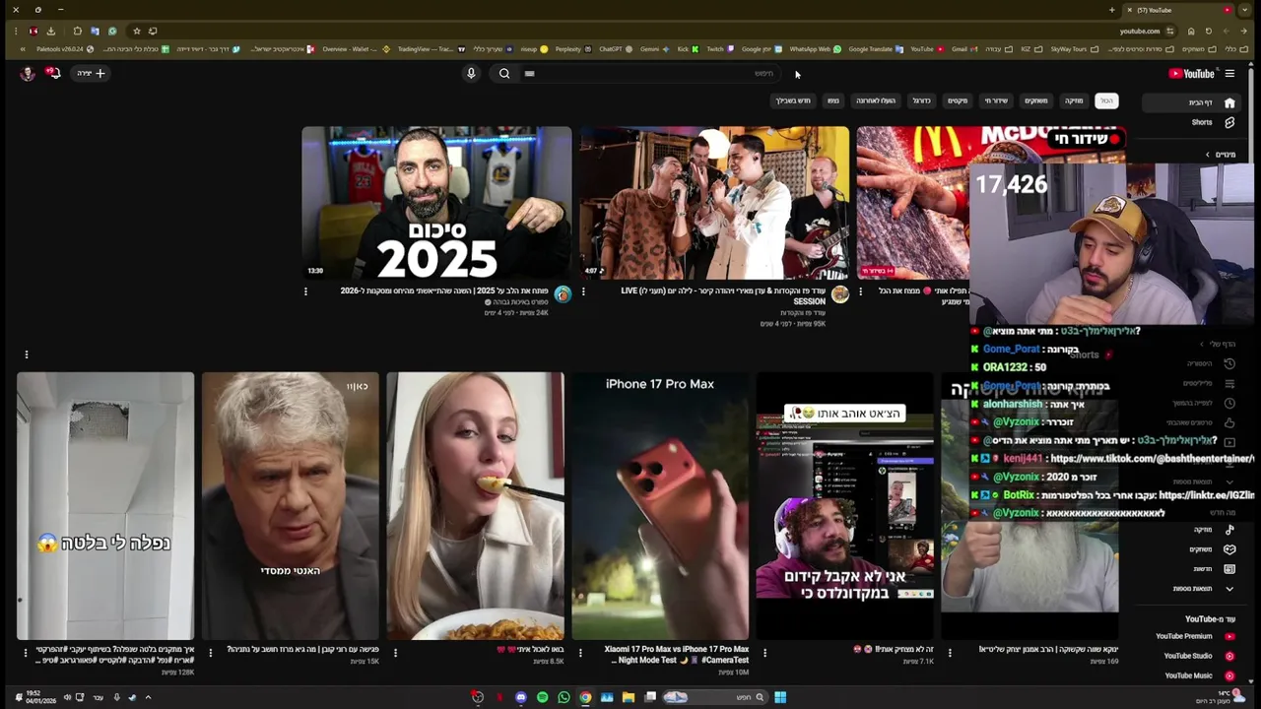Click the Windows Start button
Screen dimensions: 1261x709
point(779,697)
